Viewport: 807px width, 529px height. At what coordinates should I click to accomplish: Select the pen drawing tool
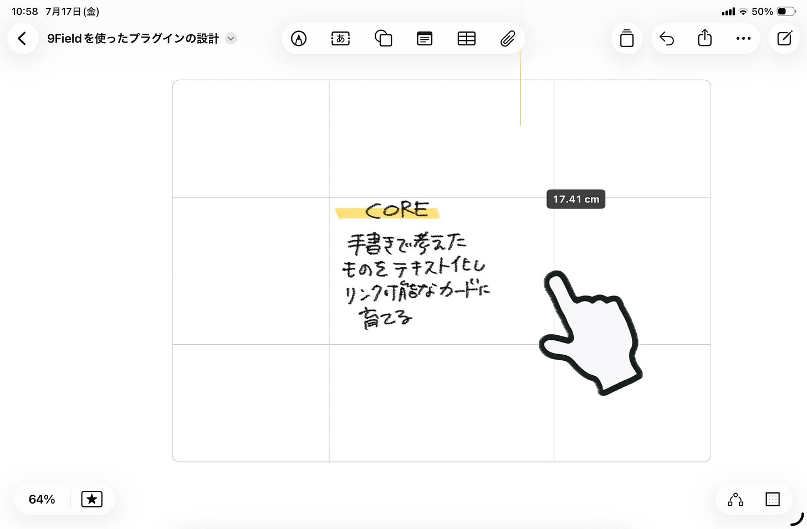(x=299, y=39)
